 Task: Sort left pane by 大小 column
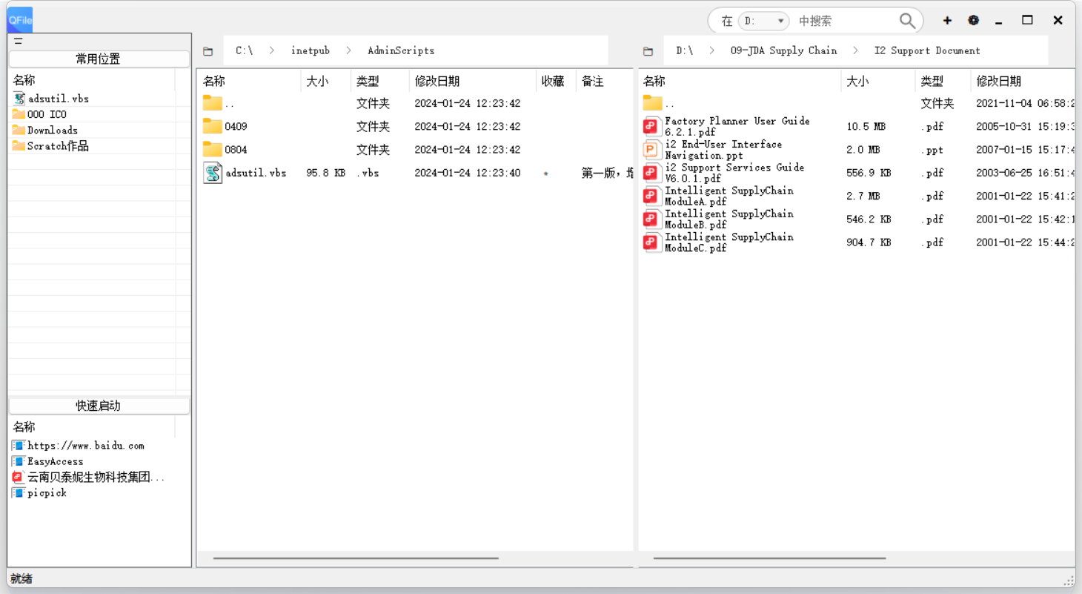click(x=326, y=81)
